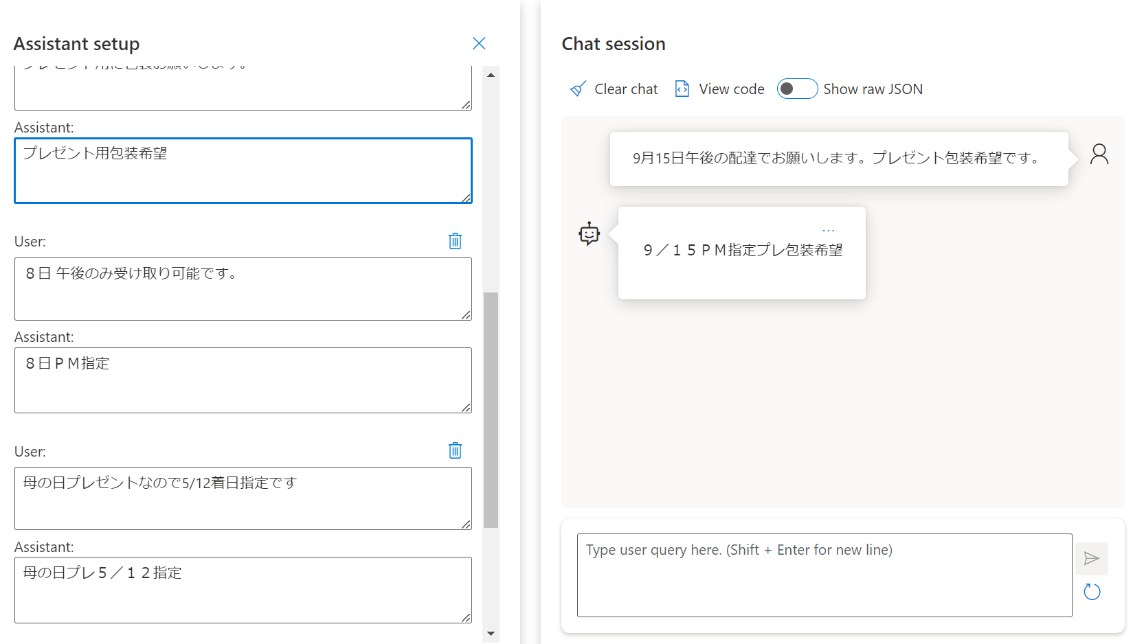Click the Clear chat label
The height and width of the screenshot is (644, 1144).
pyautogui.click(x=626, y=89)
